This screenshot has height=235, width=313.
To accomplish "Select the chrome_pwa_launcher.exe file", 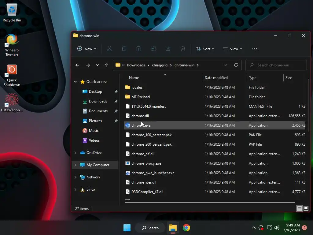I will pos(215,173).
